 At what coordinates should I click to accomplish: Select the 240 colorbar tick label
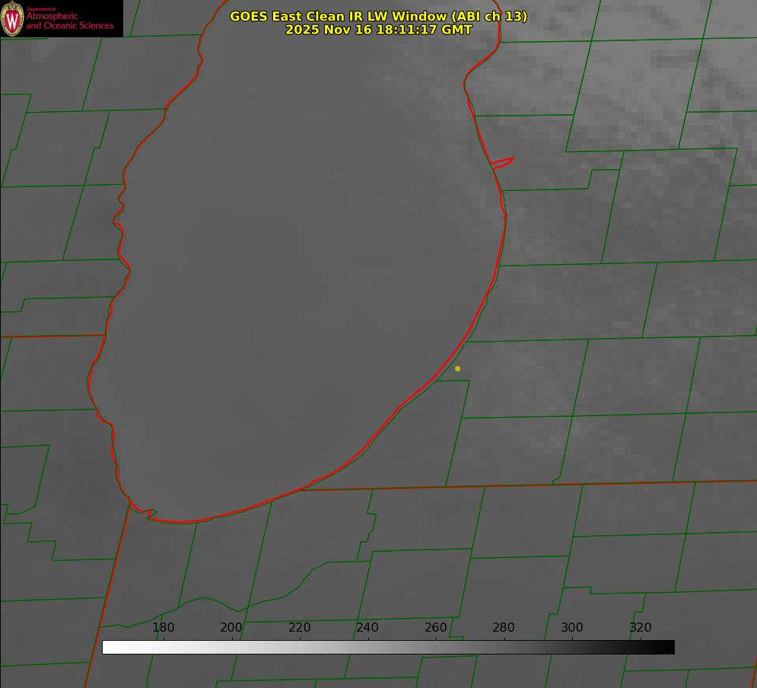pos(367,628)
